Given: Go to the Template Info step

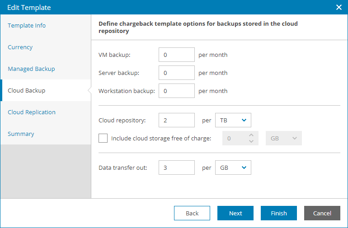Looking at the screenshot, I should (x=27, y=26).
